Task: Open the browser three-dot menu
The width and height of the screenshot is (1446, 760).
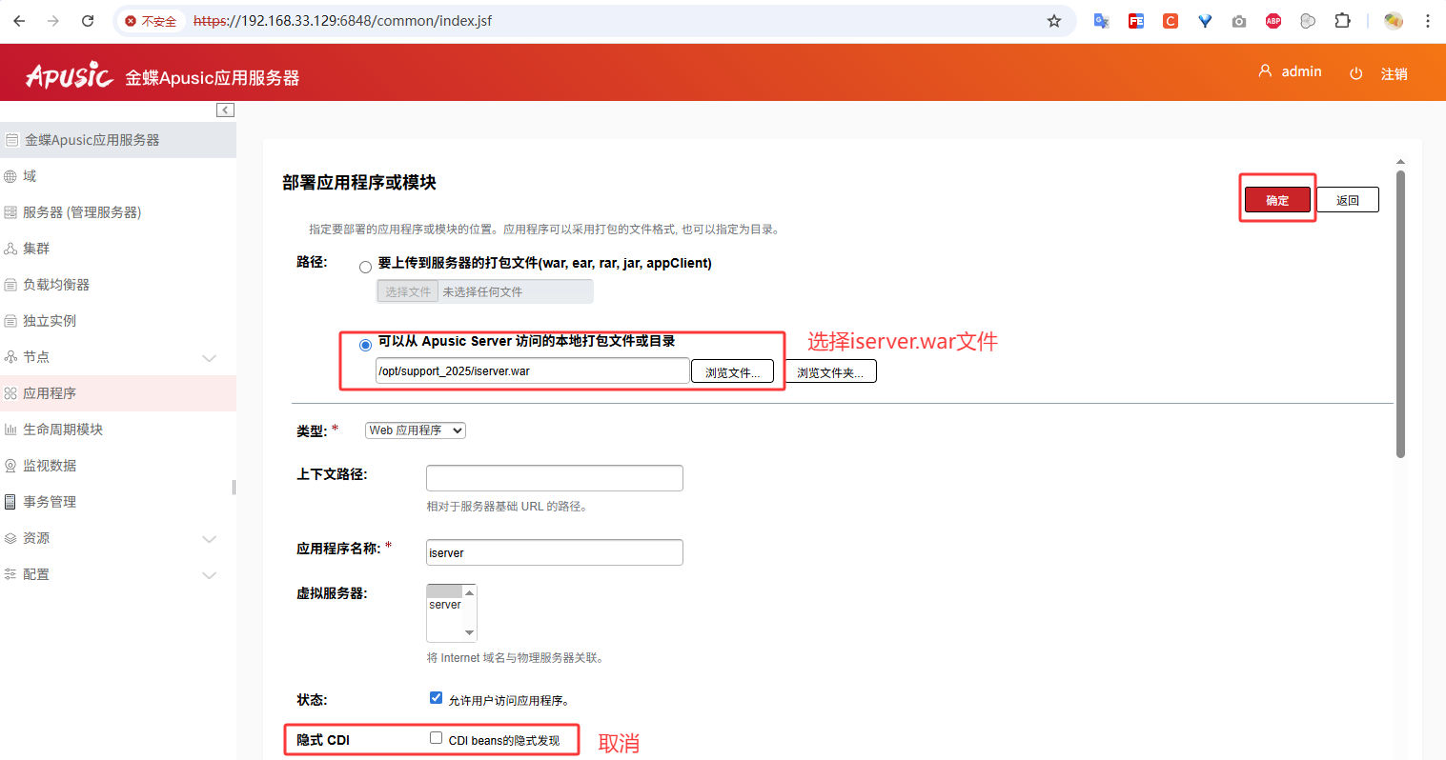Action: coord(1428,21)
